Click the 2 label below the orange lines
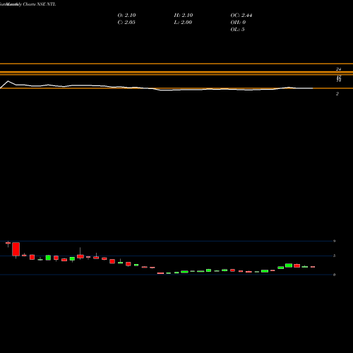The width and height of the screenshot is (353, 353). [x=337, y=94]
